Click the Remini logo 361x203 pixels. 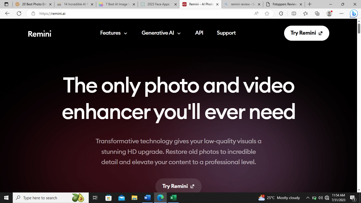pyautogui.click(x=40, y=34)
